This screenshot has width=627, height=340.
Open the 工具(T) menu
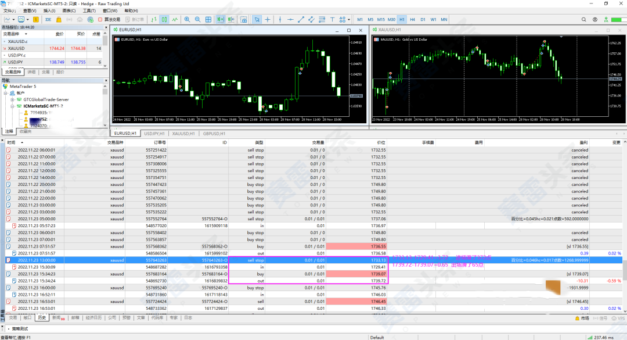coord(89,11)
